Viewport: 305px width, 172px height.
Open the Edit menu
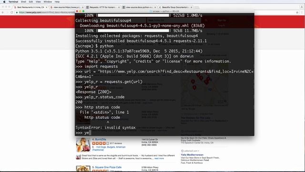click(x=30, y=2)
